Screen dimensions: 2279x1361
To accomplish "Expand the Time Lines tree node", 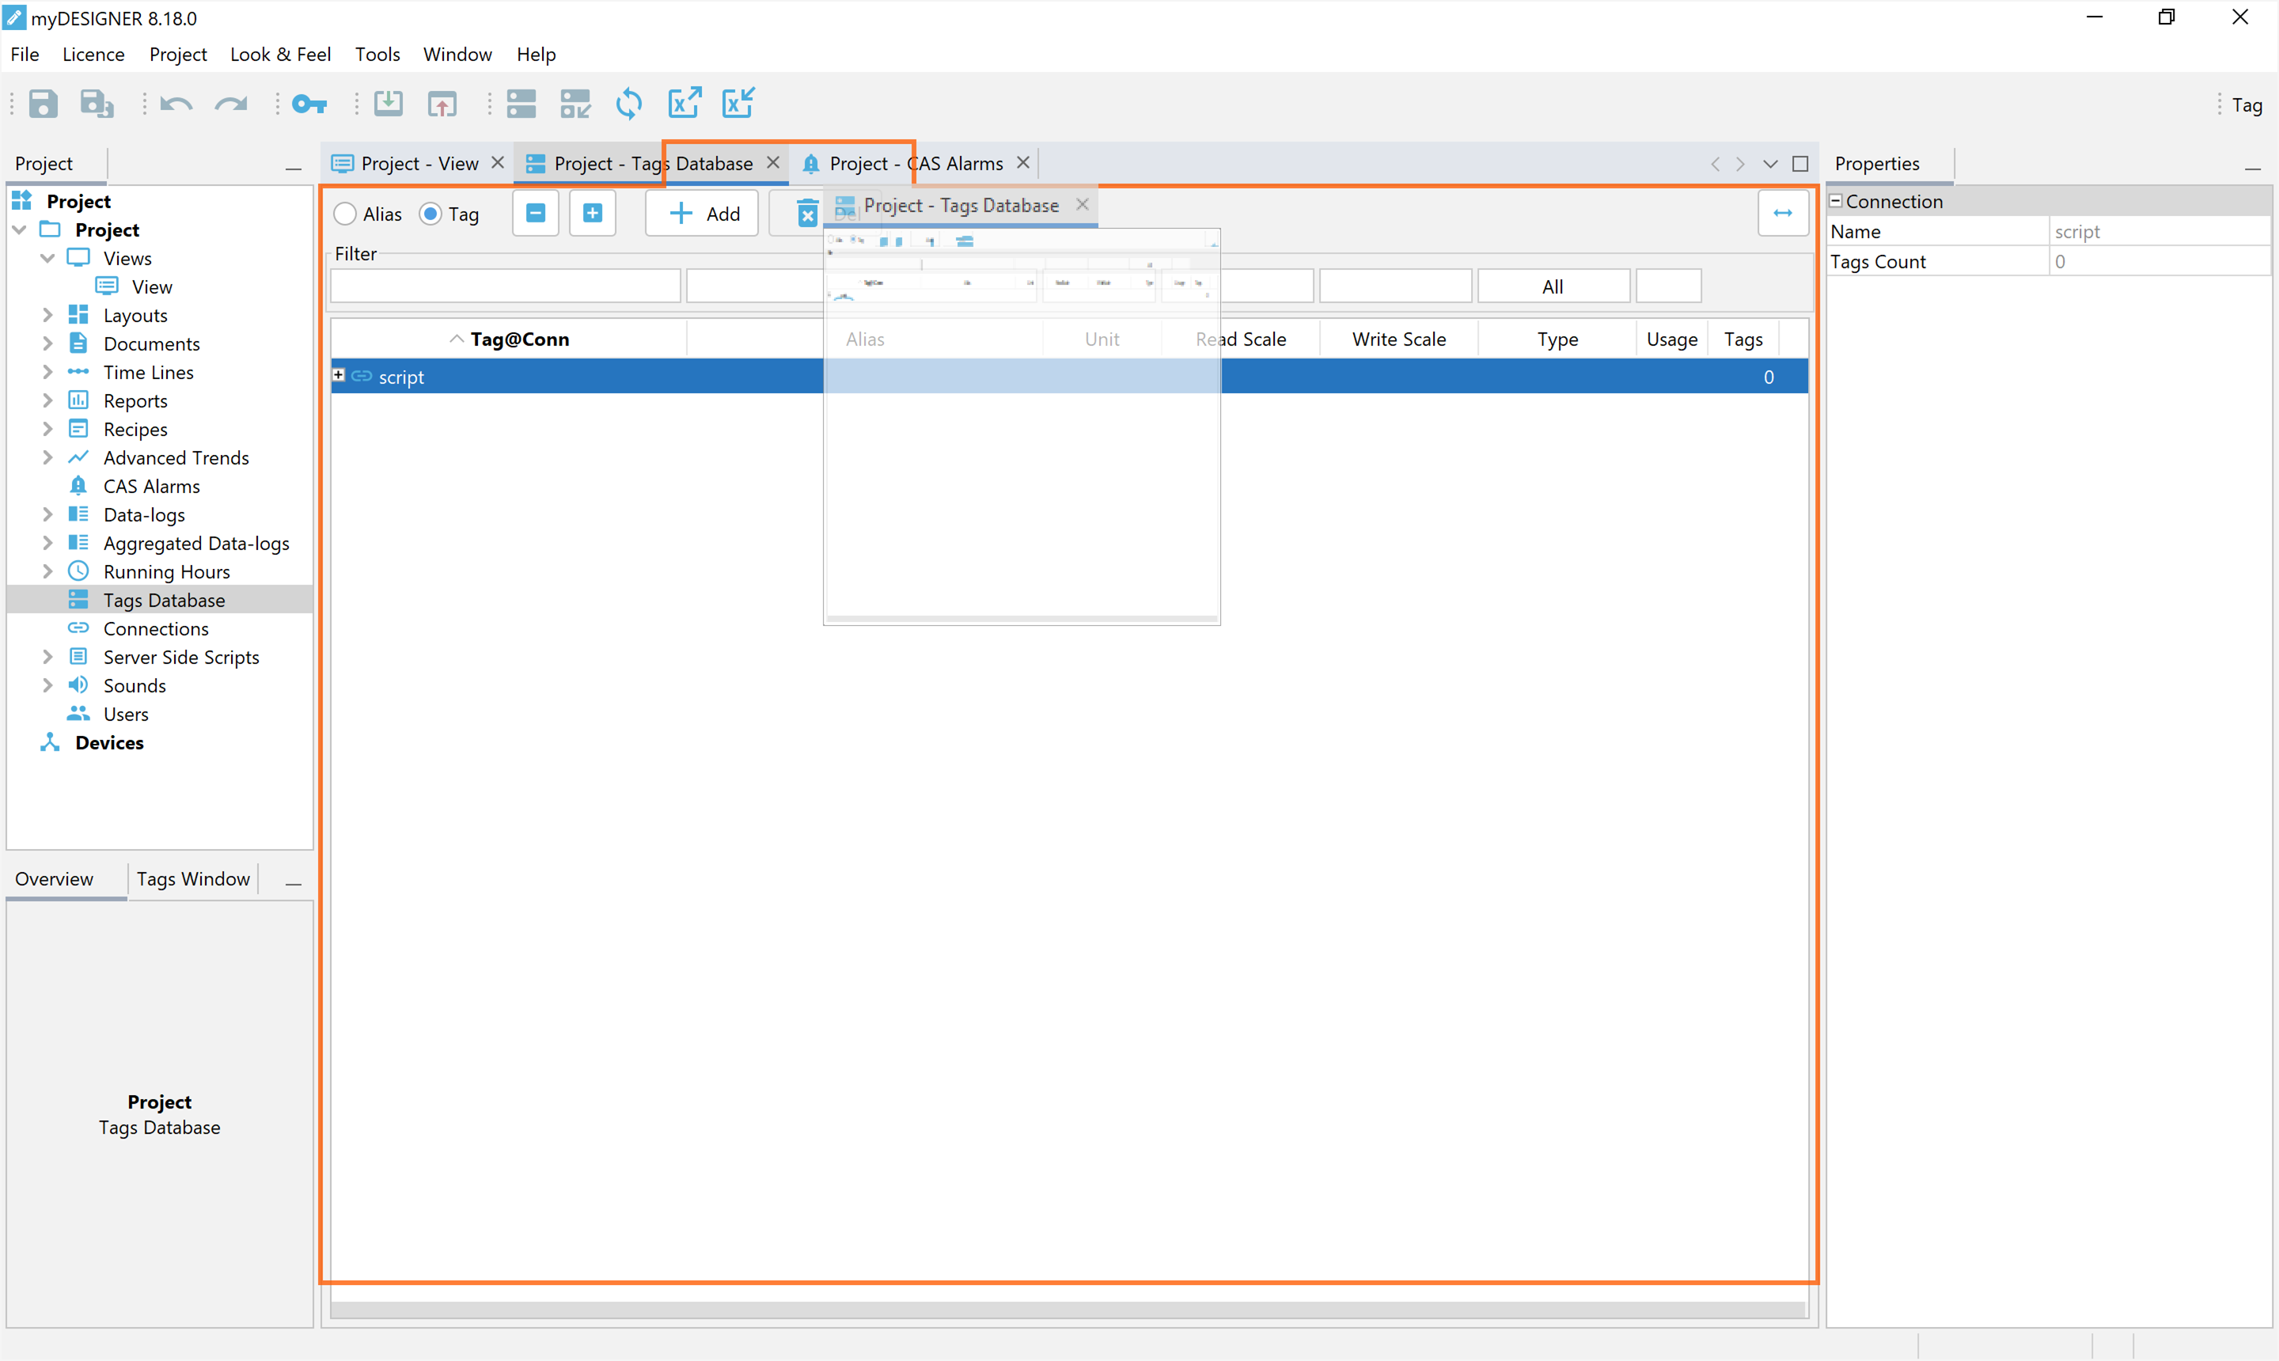I will (x=47, y=371).
